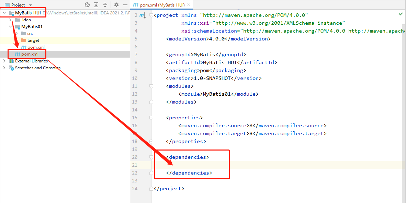Click the fold marker at line 13
406x203 pixels.
[151, 102]
